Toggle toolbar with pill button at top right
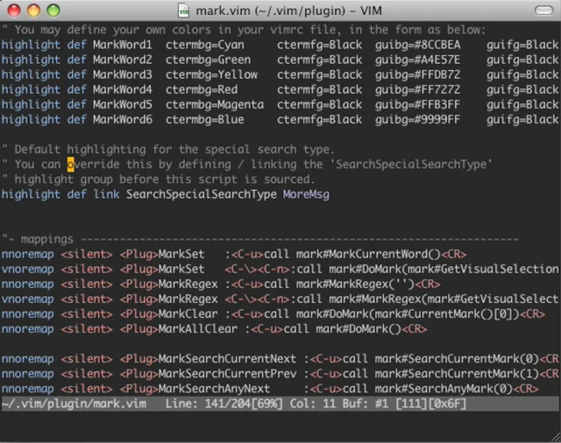The height and width of the screenshot is (443, 561). tap(543, 11)
